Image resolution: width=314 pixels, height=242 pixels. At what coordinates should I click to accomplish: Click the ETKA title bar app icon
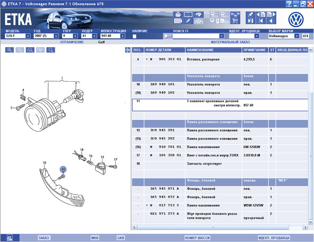point(4,4)
